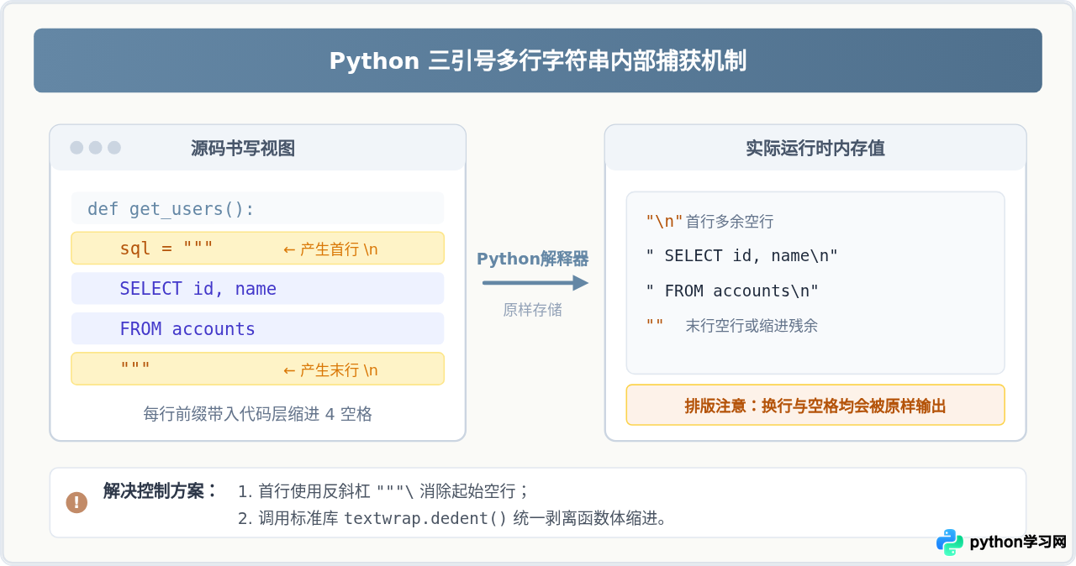Click the 末行空行或缩进残余 text
The height and width of the screenshot is (566, 1076).
(752, 326)
